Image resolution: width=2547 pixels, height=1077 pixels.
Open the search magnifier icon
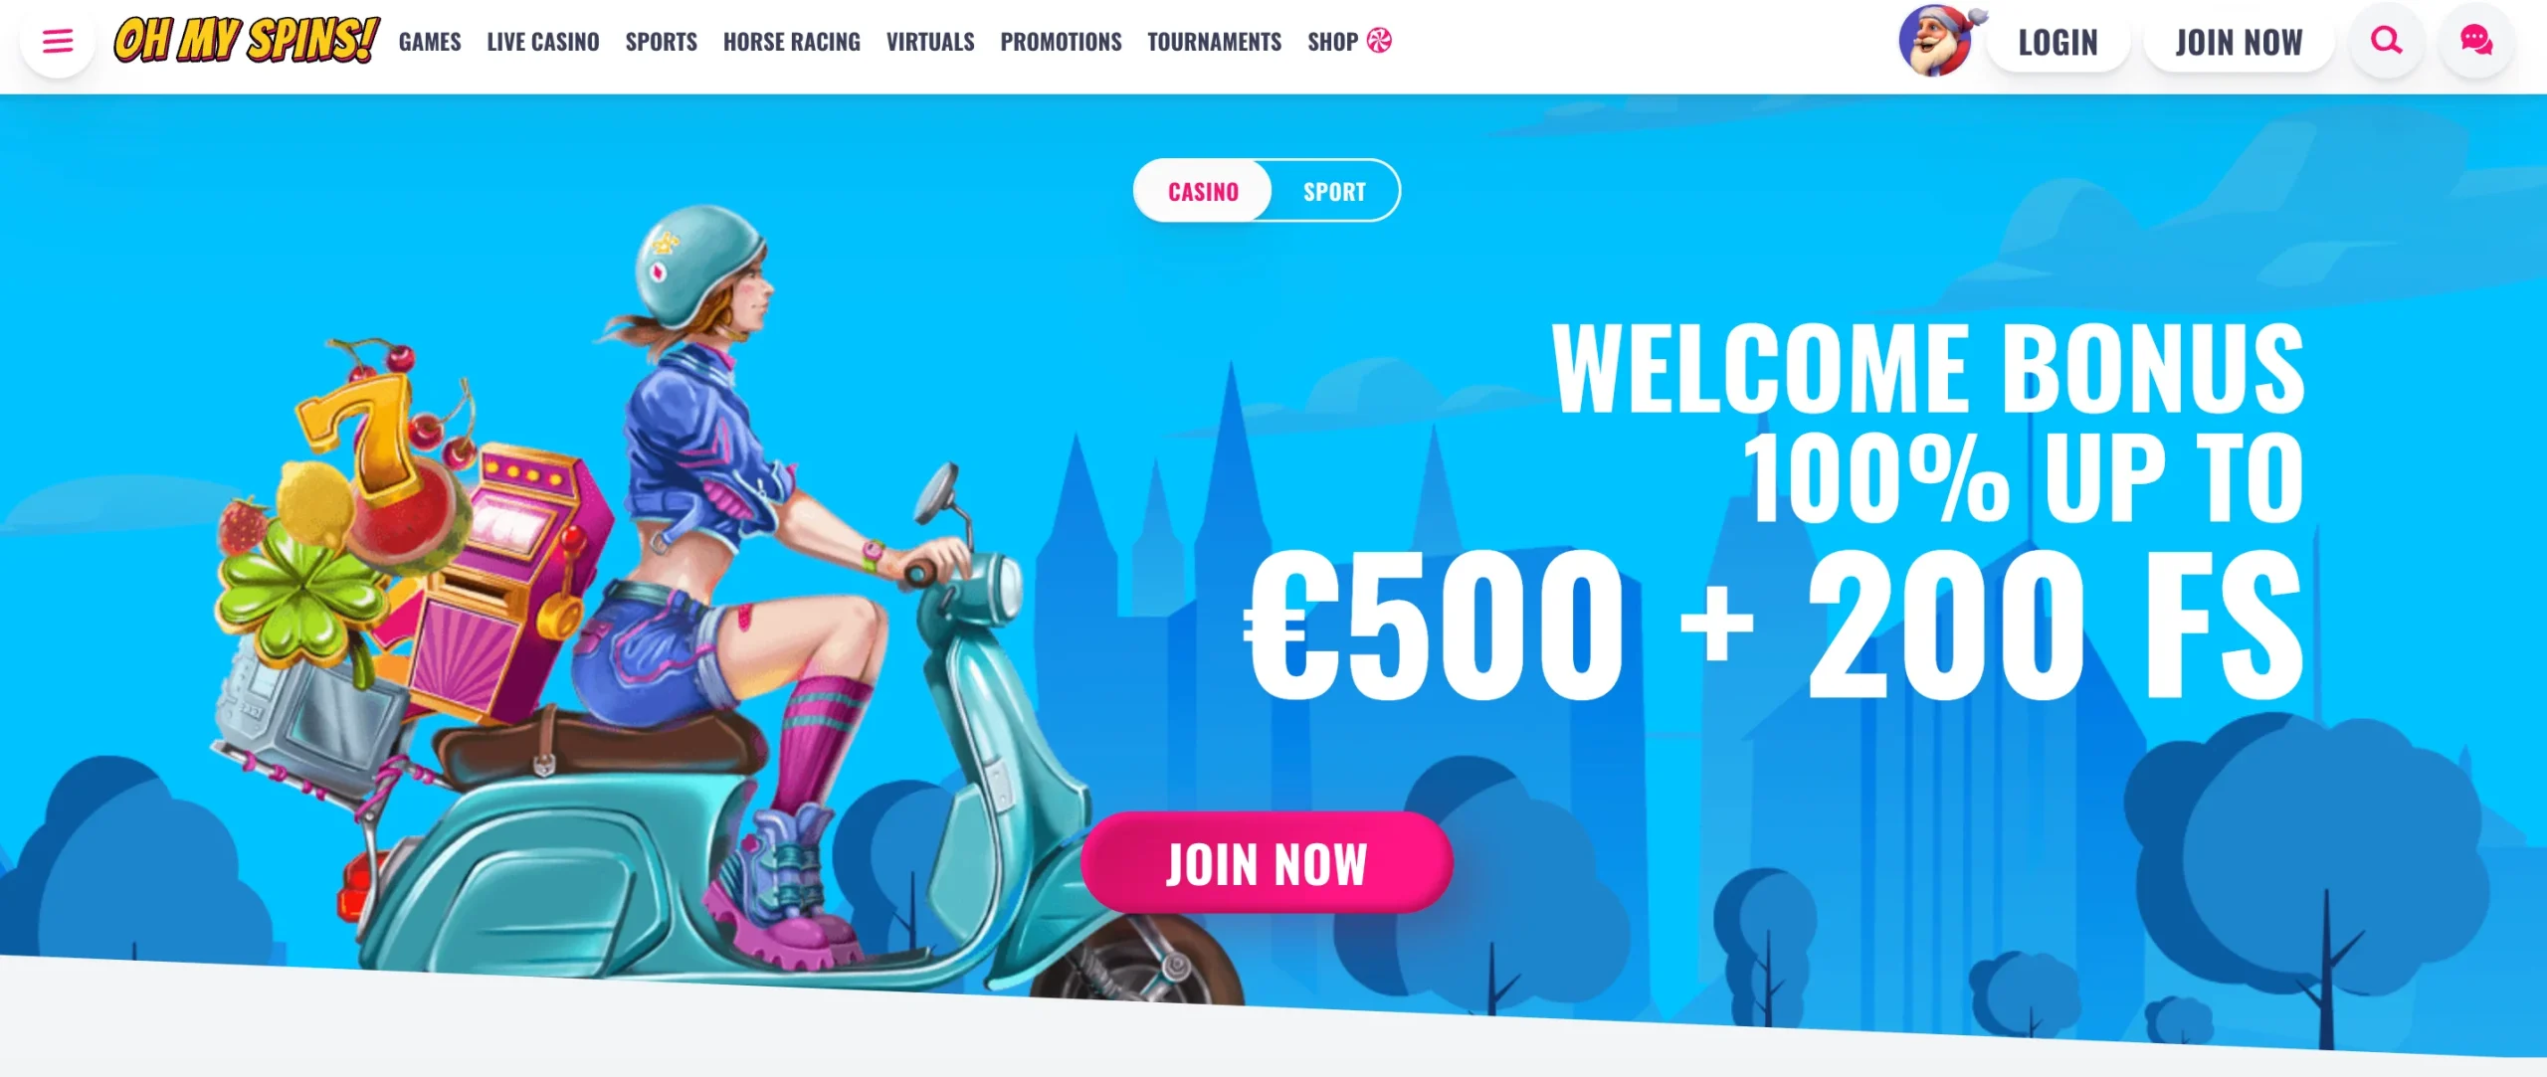2386,41
